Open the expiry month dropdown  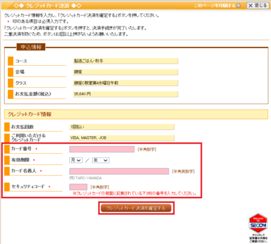[76, 160]
